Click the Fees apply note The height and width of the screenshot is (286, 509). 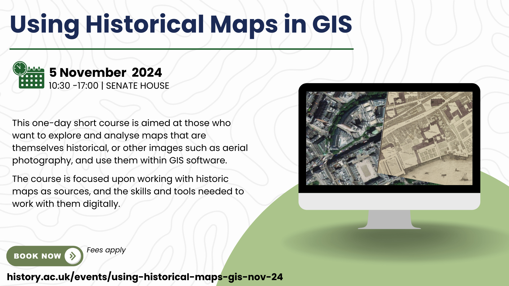point(106,250)
